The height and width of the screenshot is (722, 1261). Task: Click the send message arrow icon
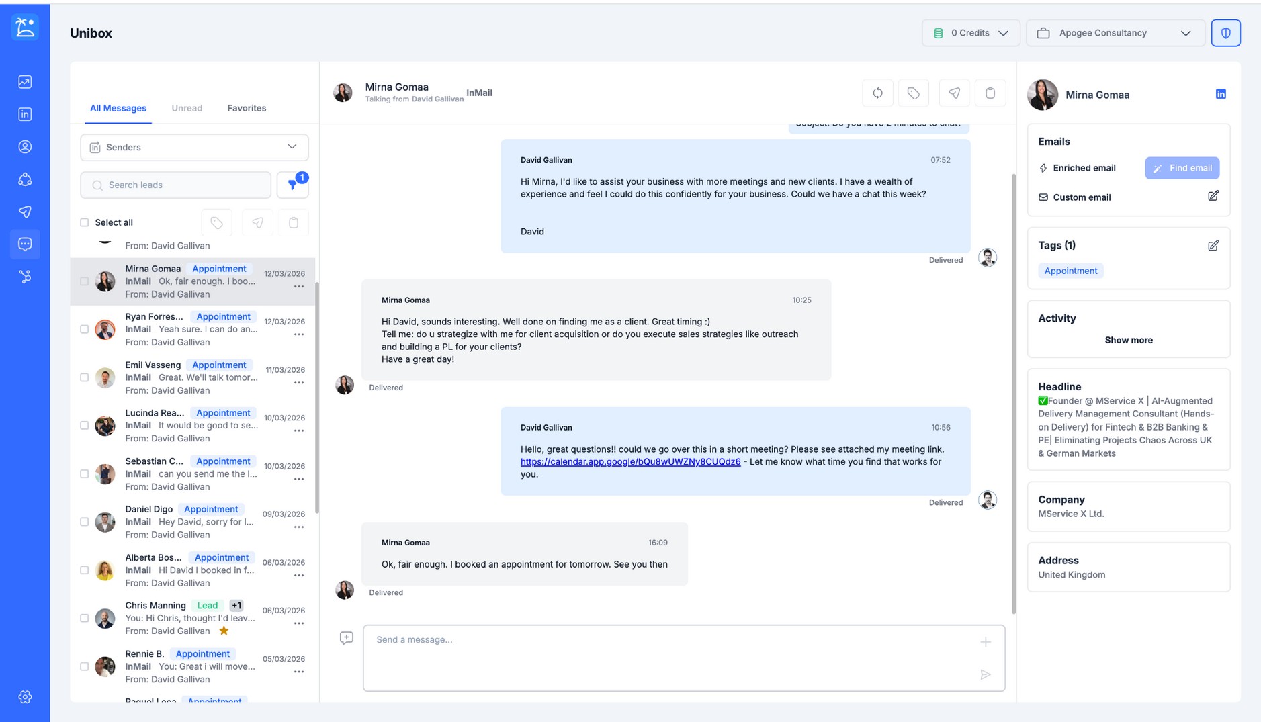[x=985, y=674]
